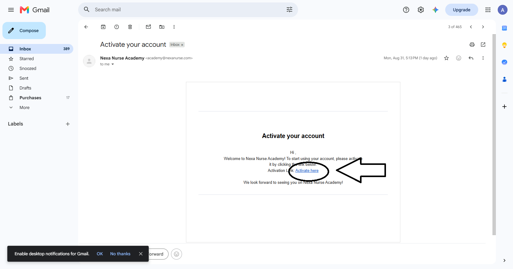Dismiss the desktop notifications banner
This screenshot has width=513, height=269.
[141, 254]
